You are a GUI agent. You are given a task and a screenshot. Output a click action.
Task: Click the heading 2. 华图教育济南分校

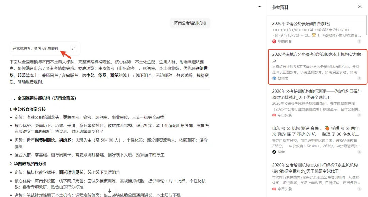coord(28,164)
